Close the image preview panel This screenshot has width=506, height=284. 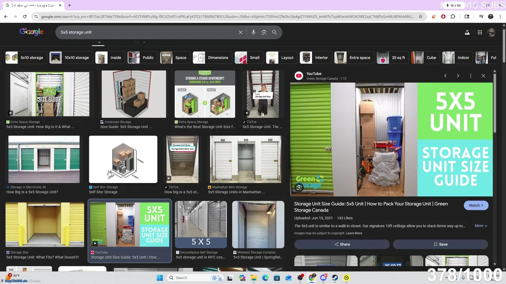pyautogui.click(x=483, y=76)
